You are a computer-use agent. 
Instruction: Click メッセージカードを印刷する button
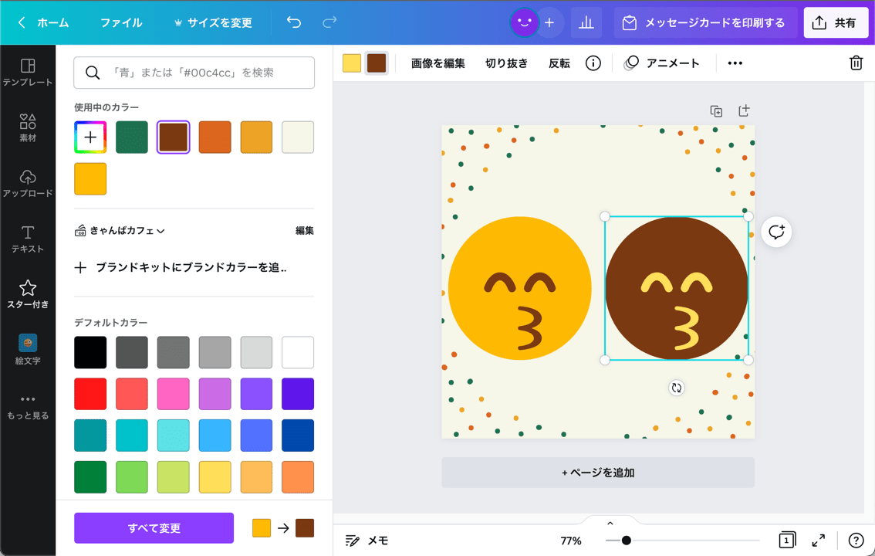pos(704,22)
